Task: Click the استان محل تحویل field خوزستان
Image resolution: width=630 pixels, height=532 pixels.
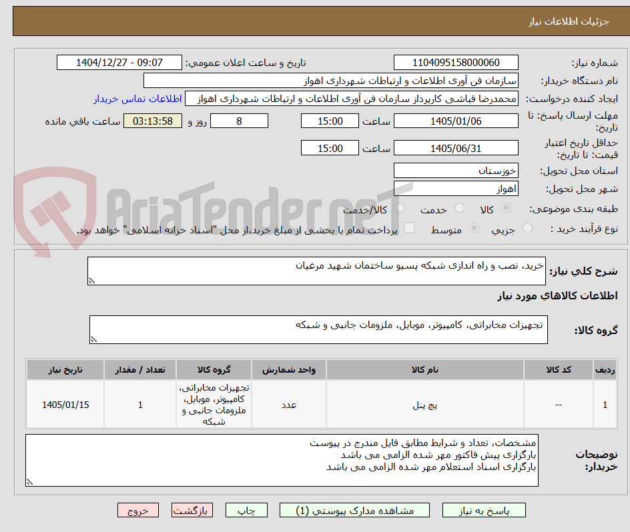Action: click(x=456, y=171)
